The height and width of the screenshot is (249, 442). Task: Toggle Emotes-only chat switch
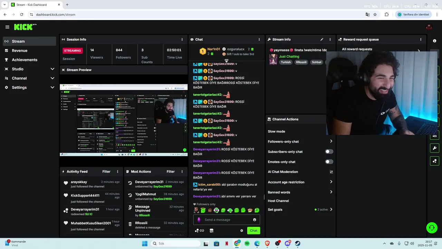(329, 162)
